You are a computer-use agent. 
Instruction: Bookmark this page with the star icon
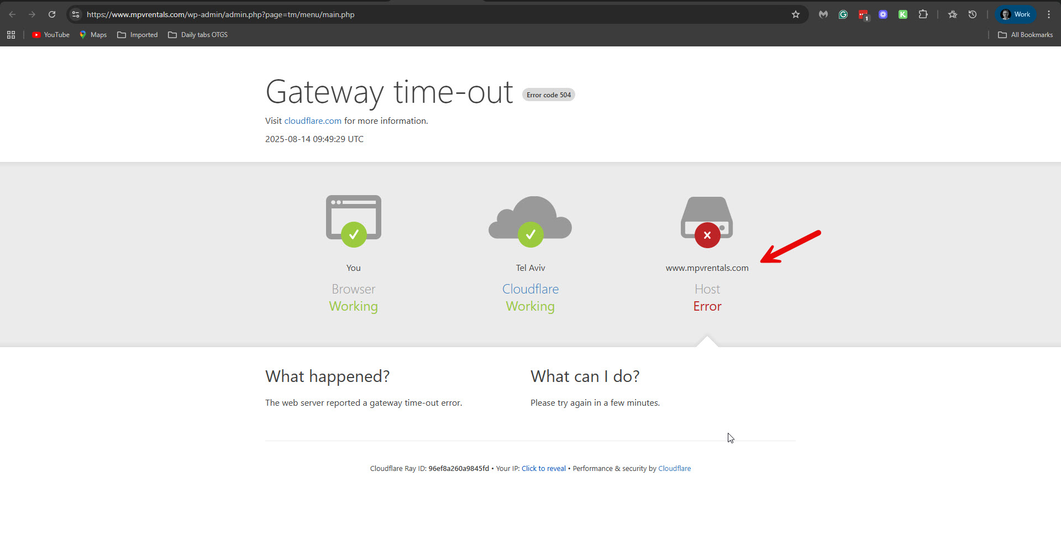(x=796, y=14)
